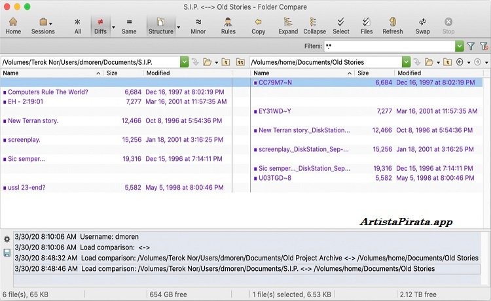Click the Home toolbar icon

click(x=13, y=26)
